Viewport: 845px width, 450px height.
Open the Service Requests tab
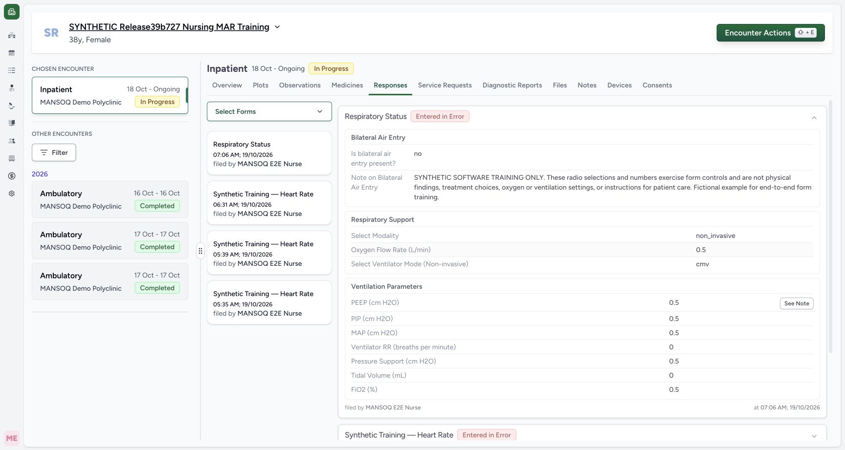[x=445, y=85]
